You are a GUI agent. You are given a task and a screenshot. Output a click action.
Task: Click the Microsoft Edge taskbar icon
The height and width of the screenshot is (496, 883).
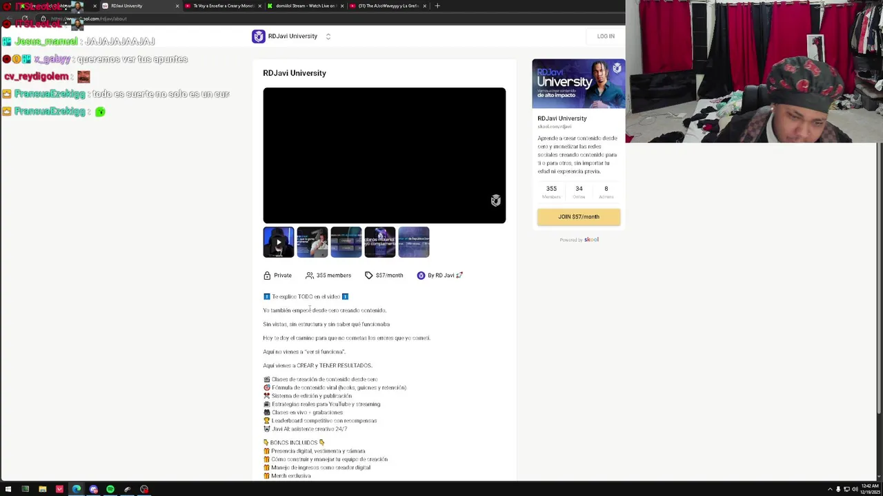coord(77,489)
